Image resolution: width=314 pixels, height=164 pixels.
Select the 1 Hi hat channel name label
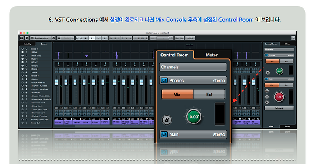point(59,123)
